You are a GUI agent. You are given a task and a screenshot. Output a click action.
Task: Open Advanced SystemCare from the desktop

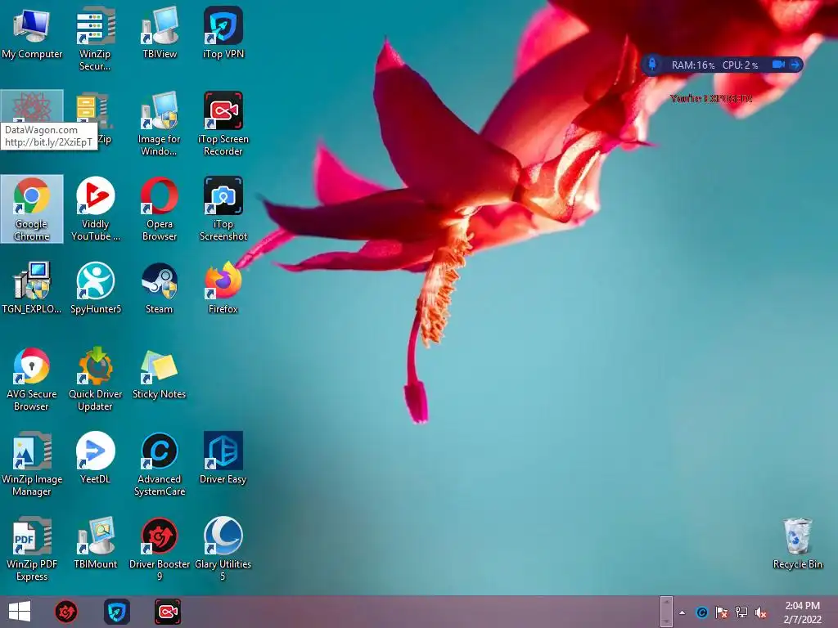(x=160, y=464)
